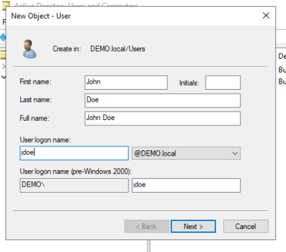Image resolution: width=286 pixels, height=252 pixels.
Task: Click the 'User logon name (pre-Windows 2000):' label
Action: click(x=76, y=172)
